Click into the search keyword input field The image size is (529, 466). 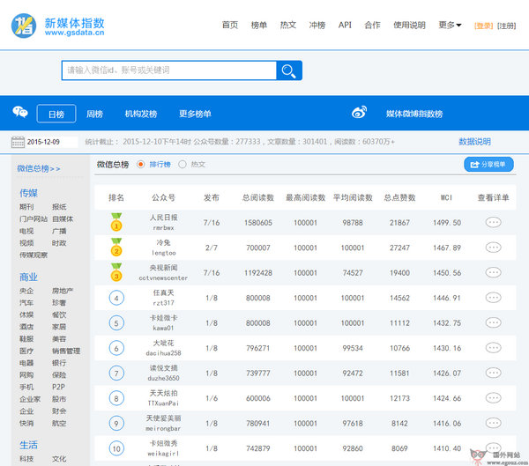tap(169, 70)
